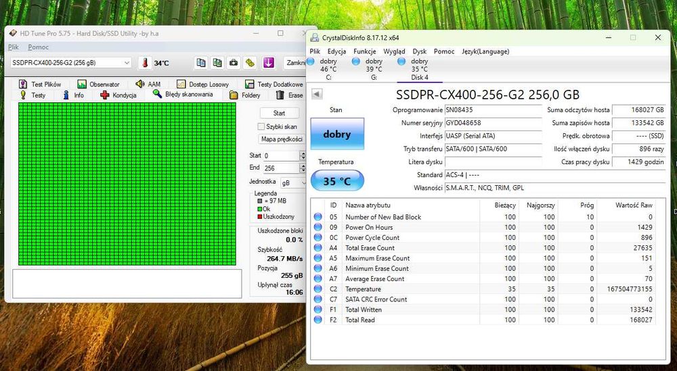
Task: Switch to the Erase tab
Action: [x=290, y=95]
